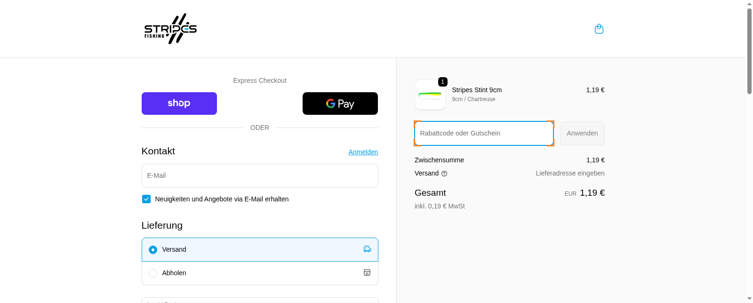The height and width of the screenshot is (303, 753).
Task: Open the shopping bag cart icon
Action: [x=599, y=29]
